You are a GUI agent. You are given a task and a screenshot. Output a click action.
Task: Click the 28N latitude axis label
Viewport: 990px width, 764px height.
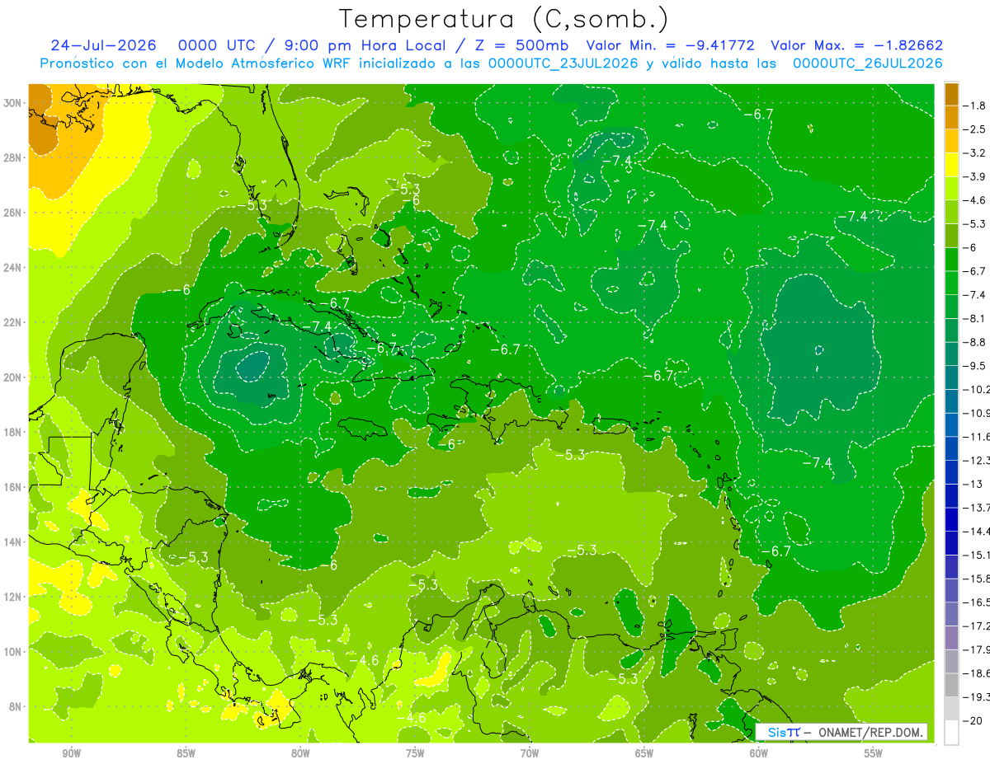[14, 157]
